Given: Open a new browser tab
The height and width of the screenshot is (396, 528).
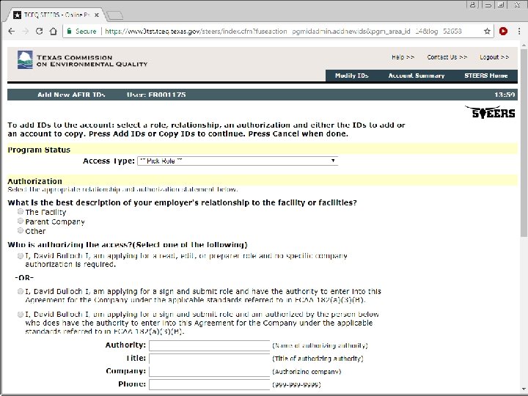Looking at the screenshot, I should (114, 15).
